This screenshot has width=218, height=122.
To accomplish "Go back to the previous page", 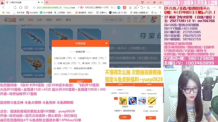I will click(x=4, y=8).
